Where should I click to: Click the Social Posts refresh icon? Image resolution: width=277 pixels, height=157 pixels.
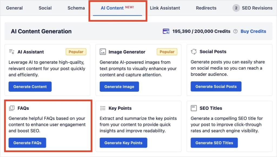click(194, 51)
